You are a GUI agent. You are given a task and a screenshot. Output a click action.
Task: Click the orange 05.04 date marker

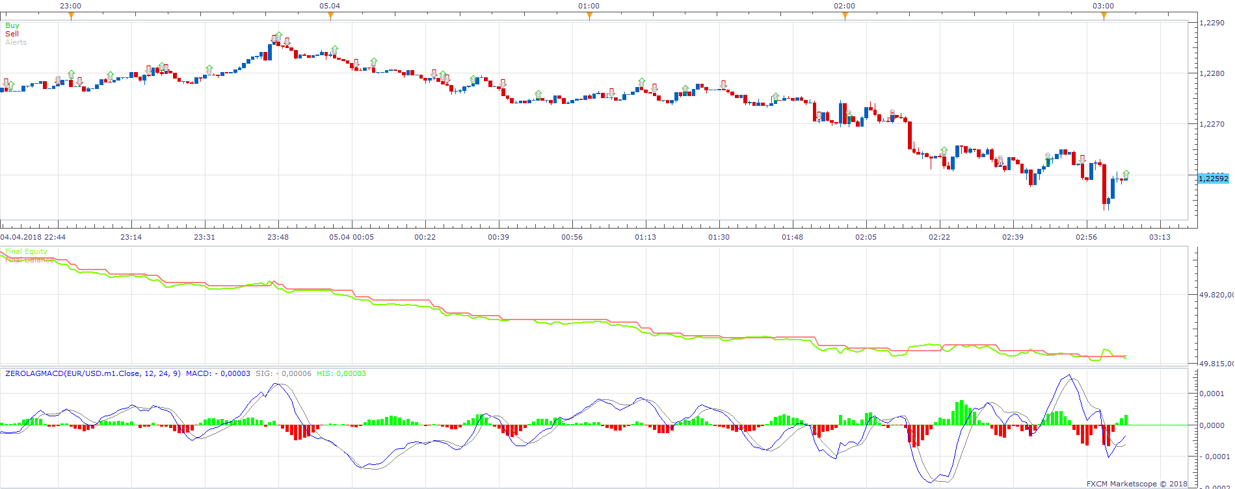pyautogui.click(x=330, y=16)
